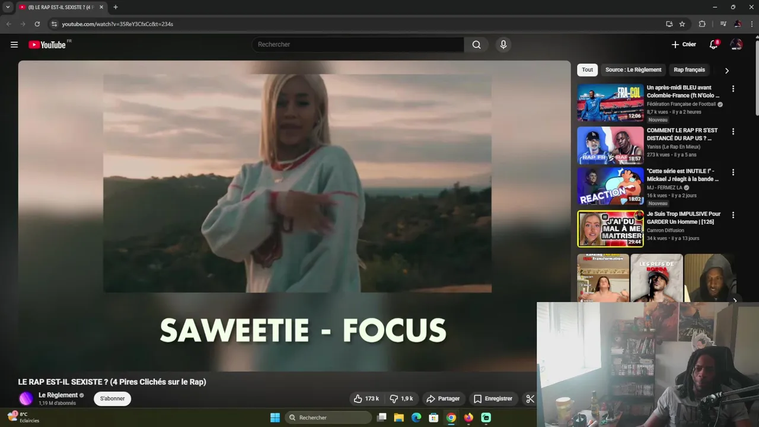Click the YouTube Rechercher search field
The image size is (759, 427).
pos(359,44)
